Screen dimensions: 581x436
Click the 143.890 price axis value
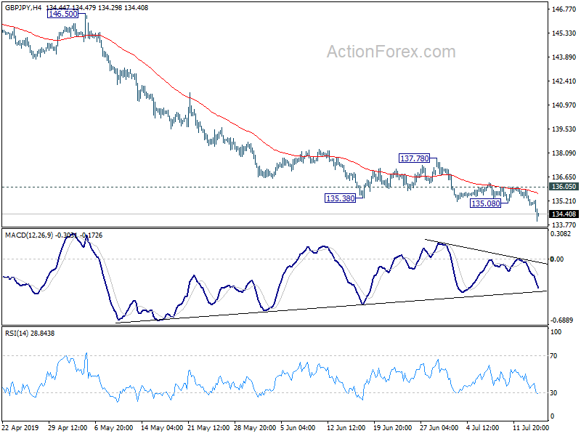click(564, 57)
